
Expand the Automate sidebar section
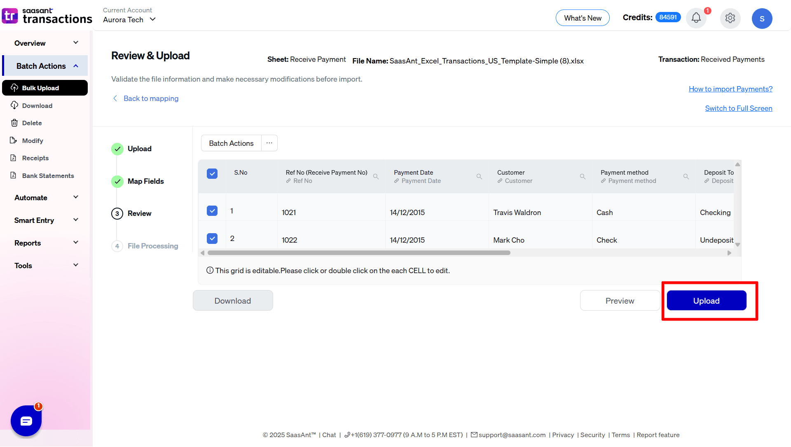tap(45, 198)
